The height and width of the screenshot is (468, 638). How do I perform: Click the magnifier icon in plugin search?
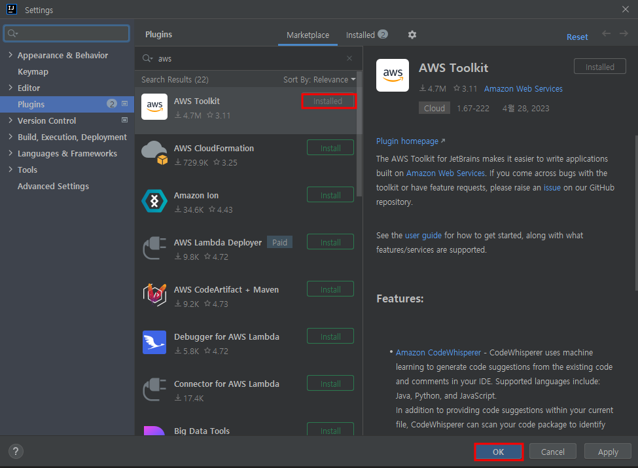(147, 59)
